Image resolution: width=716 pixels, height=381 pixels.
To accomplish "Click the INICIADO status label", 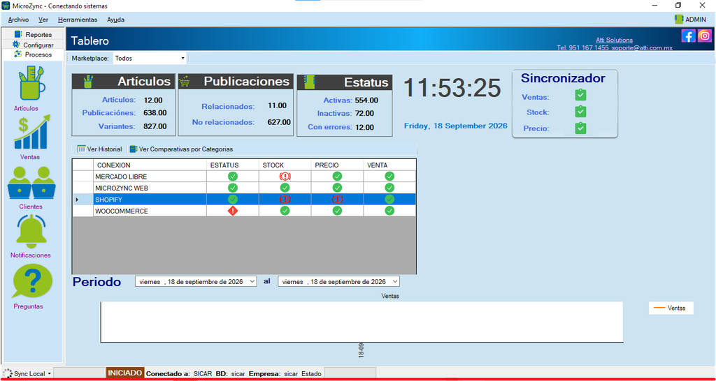I will [x=125, y=373].
